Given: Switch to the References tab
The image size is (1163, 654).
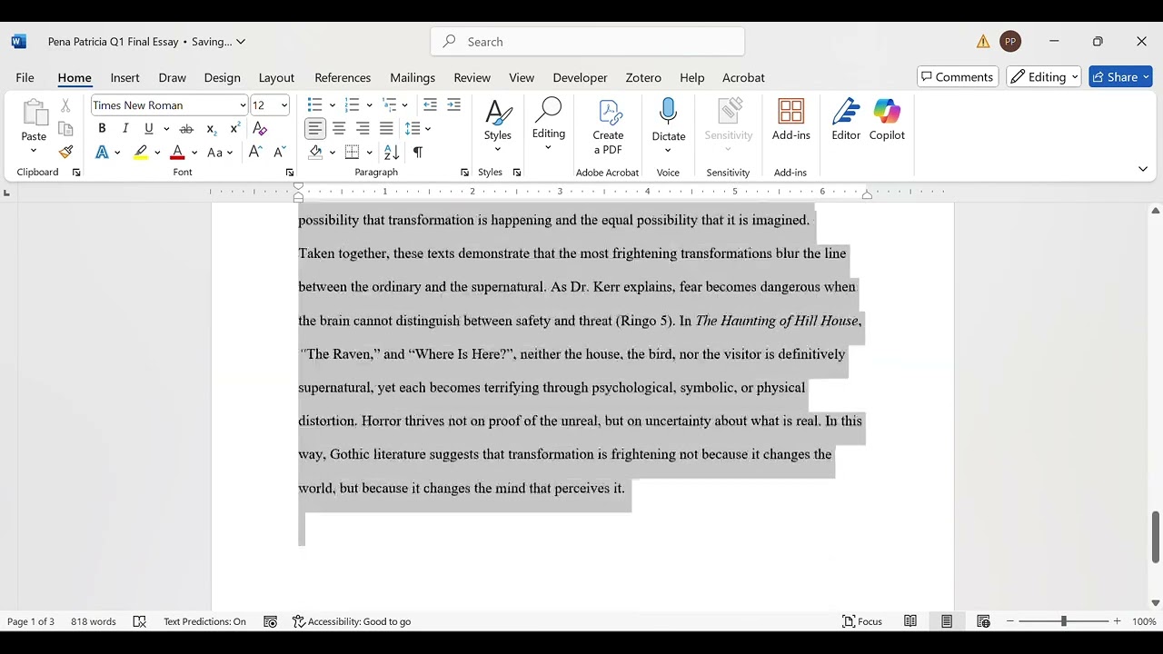Looking at the screenshot, I should click(343, 77).
